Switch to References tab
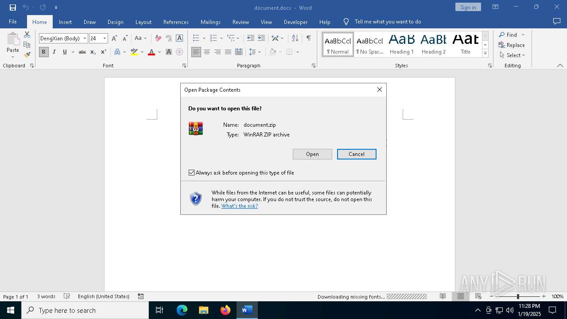This screenshot has width=567, height=319. (176, 22)
